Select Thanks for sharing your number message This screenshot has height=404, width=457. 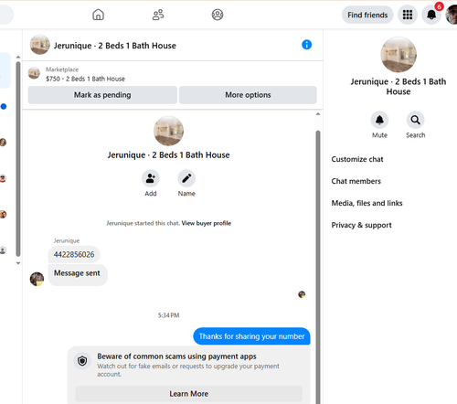click(251, 336)
